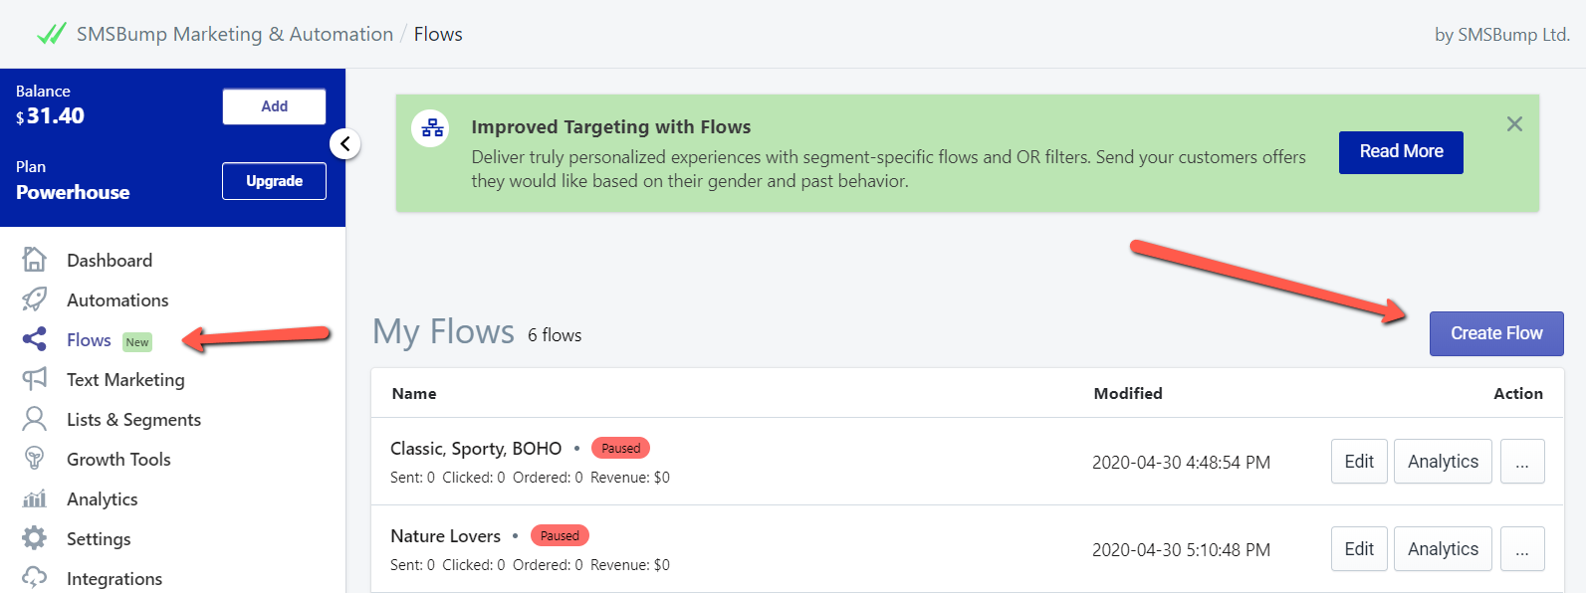1586x593 pixels.
Task: Add funds using the Add button
Action: click(274, 106)
